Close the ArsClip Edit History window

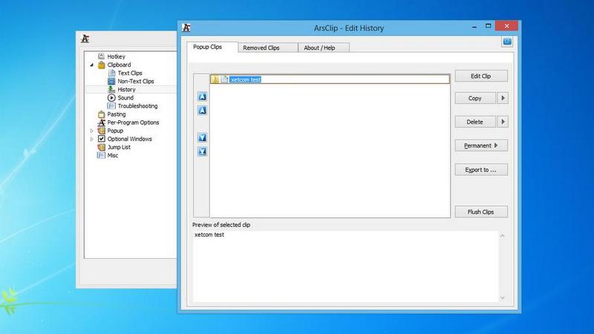507,26
